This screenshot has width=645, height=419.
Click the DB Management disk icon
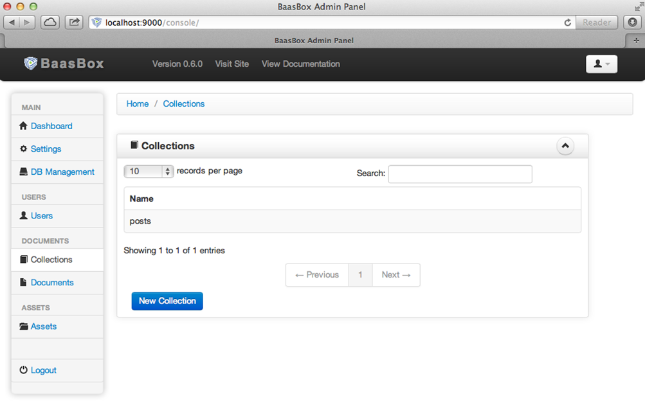[x=23, y=172]
